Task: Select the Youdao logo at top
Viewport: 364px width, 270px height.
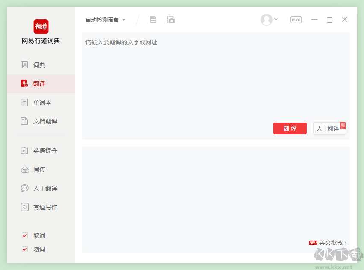Action: tap(41, 26)
